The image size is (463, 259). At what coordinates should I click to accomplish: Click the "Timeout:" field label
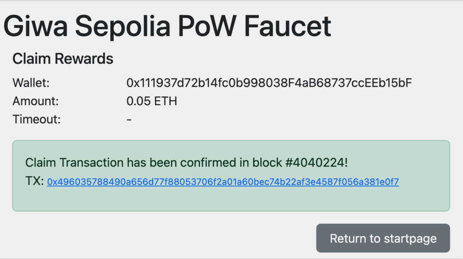[37, 119]
